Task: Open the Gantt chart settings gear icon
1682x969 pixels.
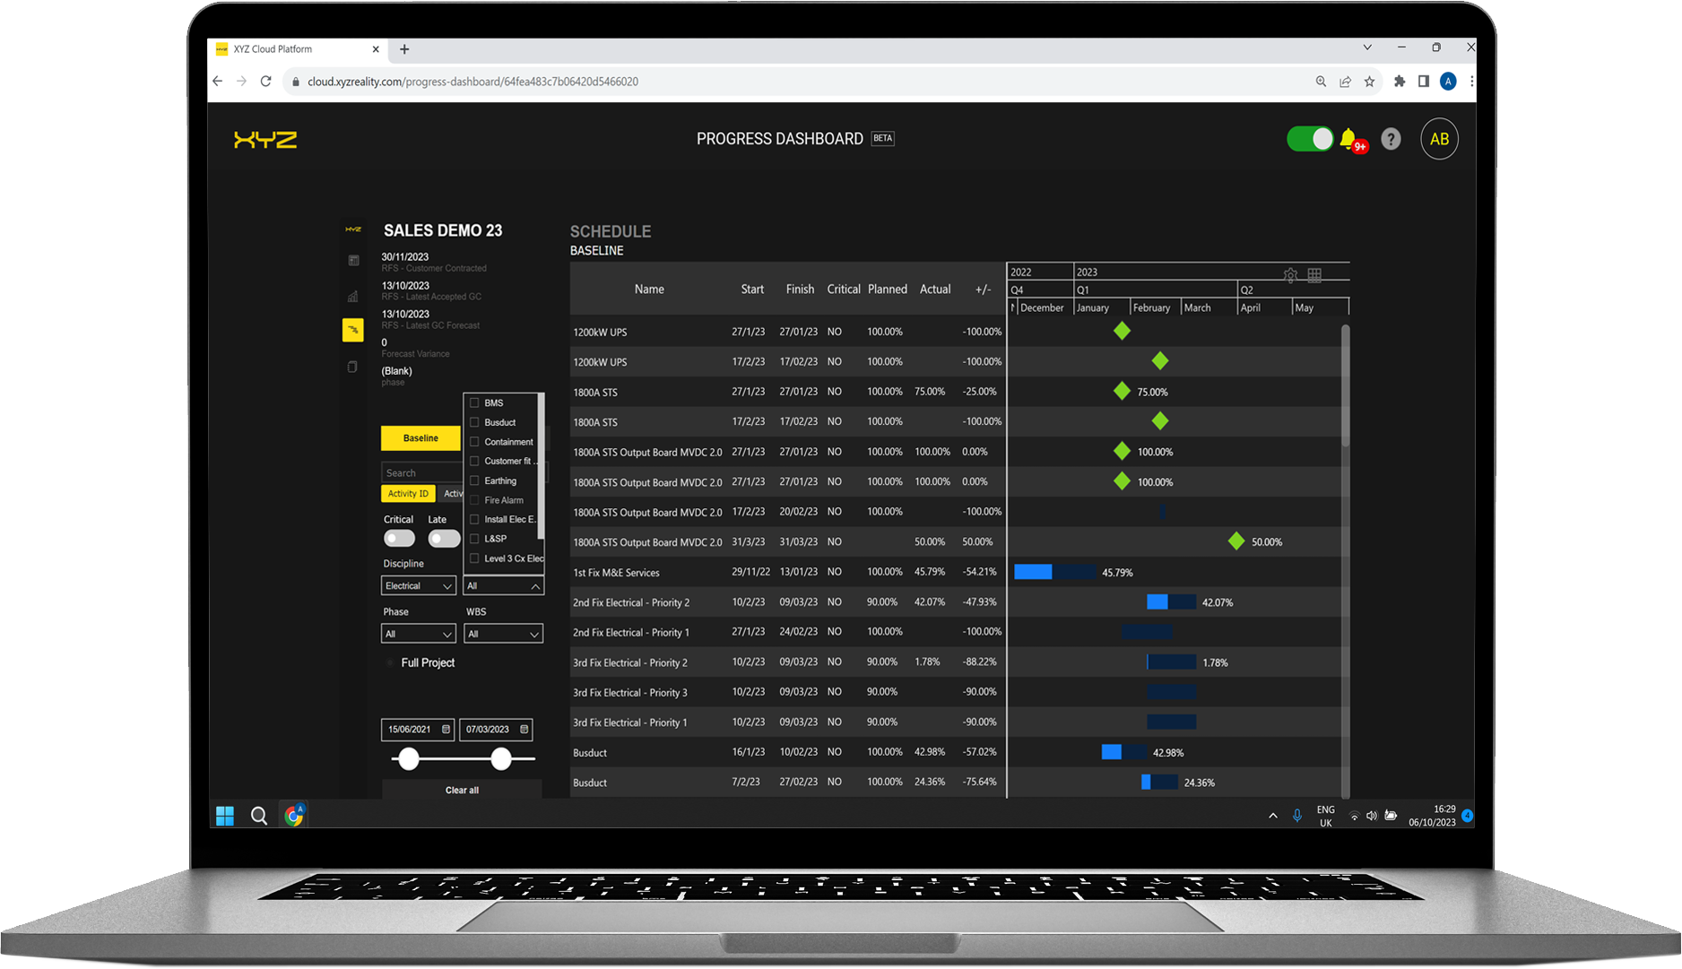Action: (x=1290, y=275)
